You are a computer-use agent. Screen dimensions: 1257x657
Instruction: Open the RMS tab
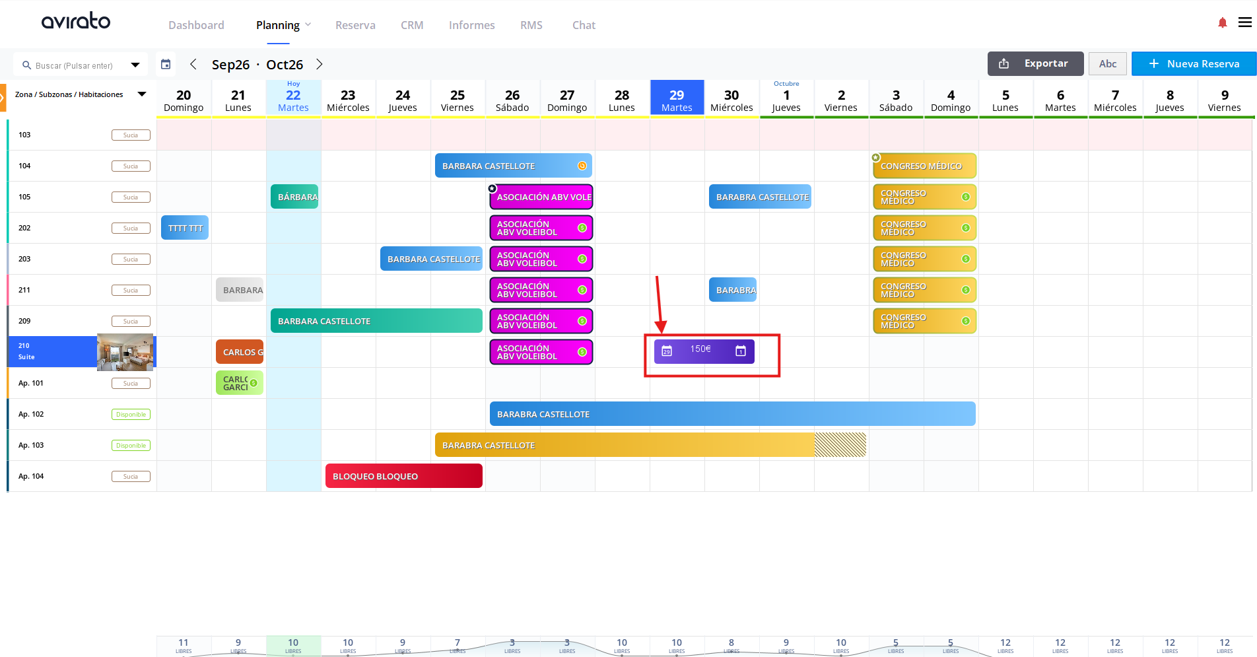coord(531,25)
